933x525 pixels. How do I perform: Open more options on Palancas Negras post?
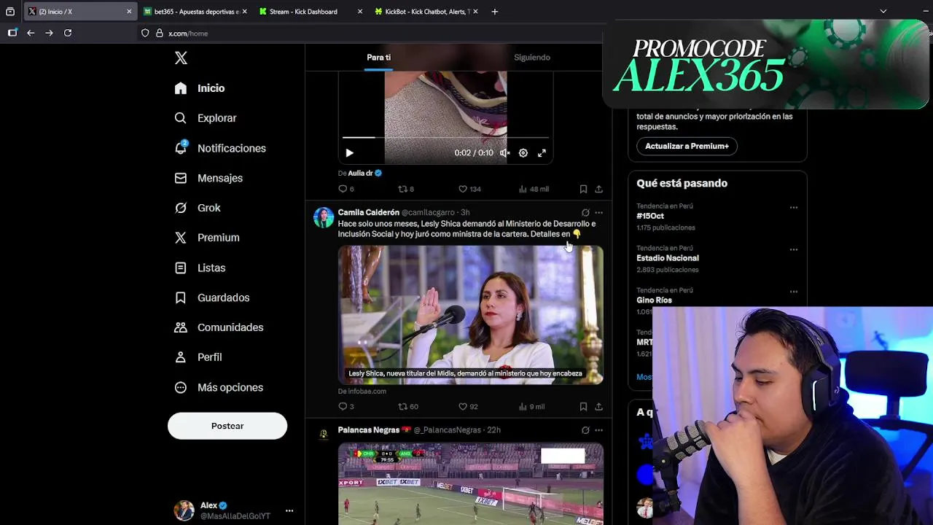(598, 430)
